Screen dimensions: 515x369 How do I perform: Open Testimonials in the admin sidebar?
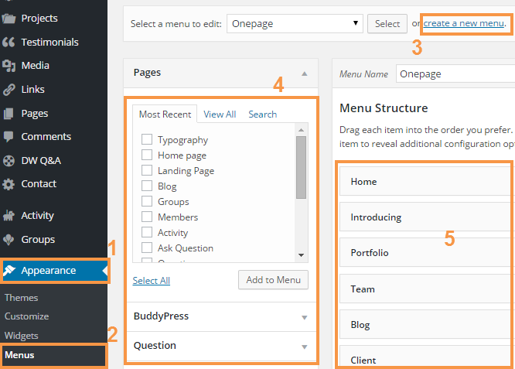click(x=49, y=42)
